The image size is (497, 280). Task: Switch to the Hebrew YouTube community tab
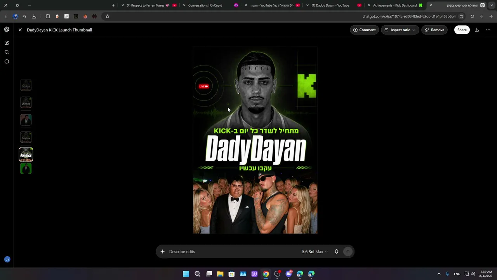pos(273,5)
